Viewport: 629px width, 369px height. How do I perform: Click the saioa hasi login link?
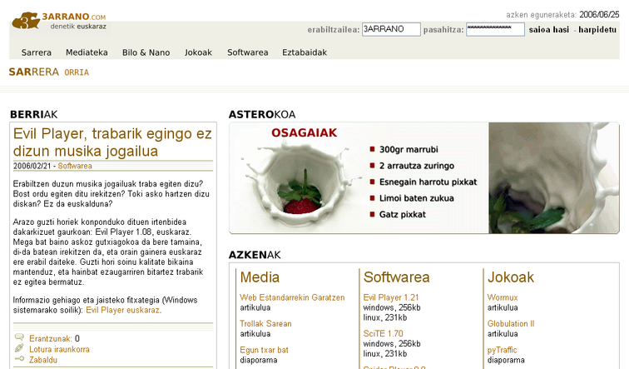pyautogui.click(x=549, y=30)
